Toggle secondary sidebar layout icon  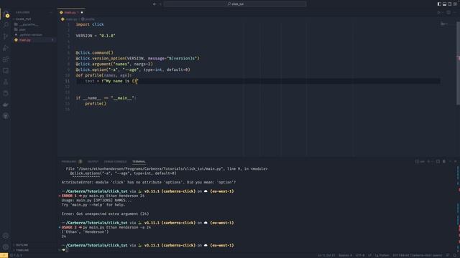(x=450, y=4)
